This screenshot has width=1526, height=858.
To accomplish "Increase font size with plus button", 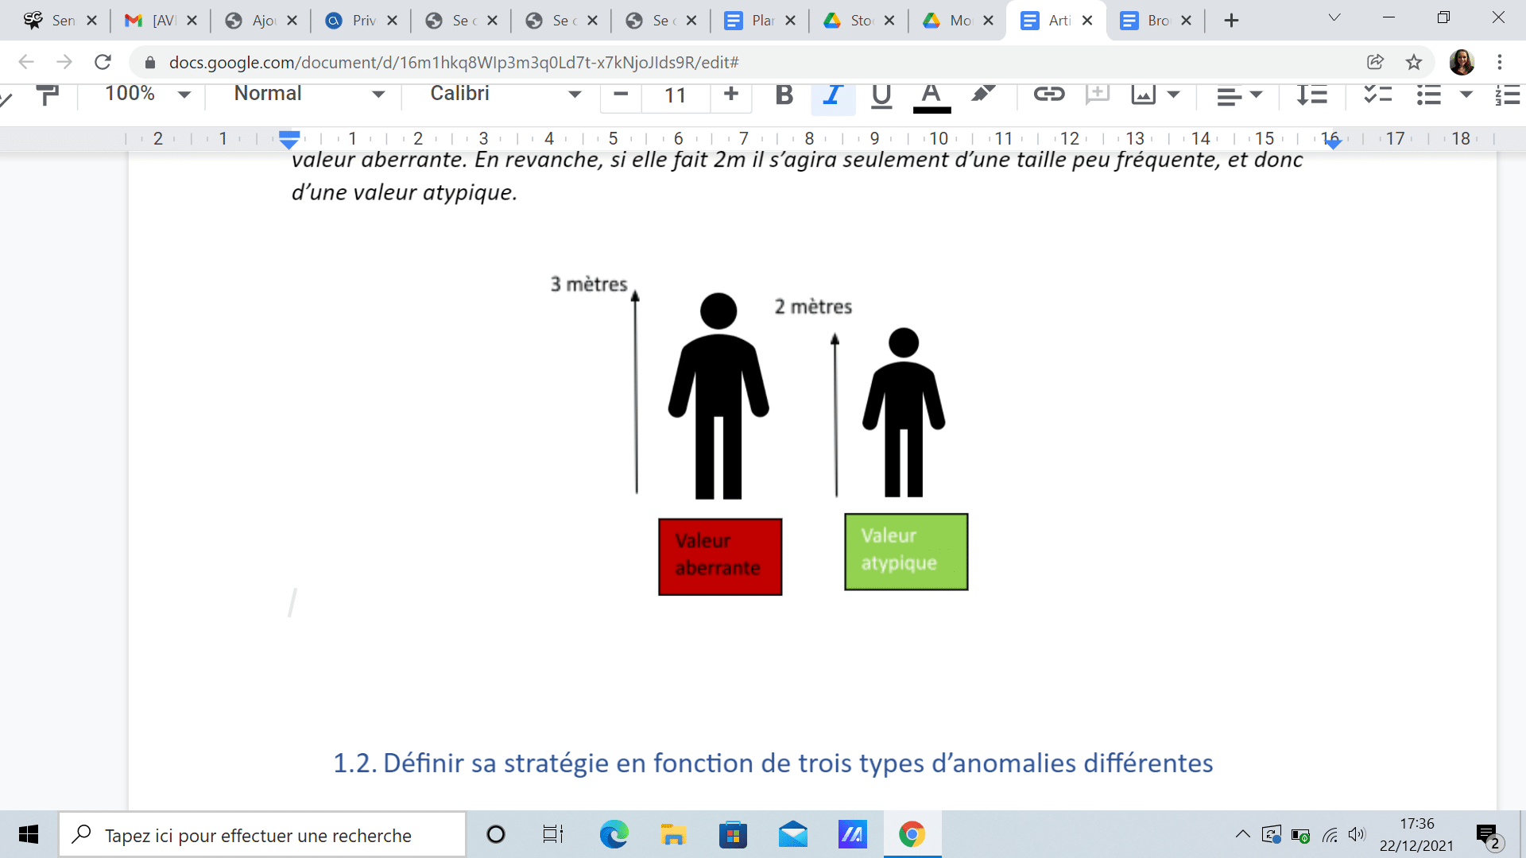I will point(730,95).
